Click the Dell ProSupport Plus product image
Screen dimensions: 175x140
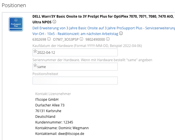(16, 24)
